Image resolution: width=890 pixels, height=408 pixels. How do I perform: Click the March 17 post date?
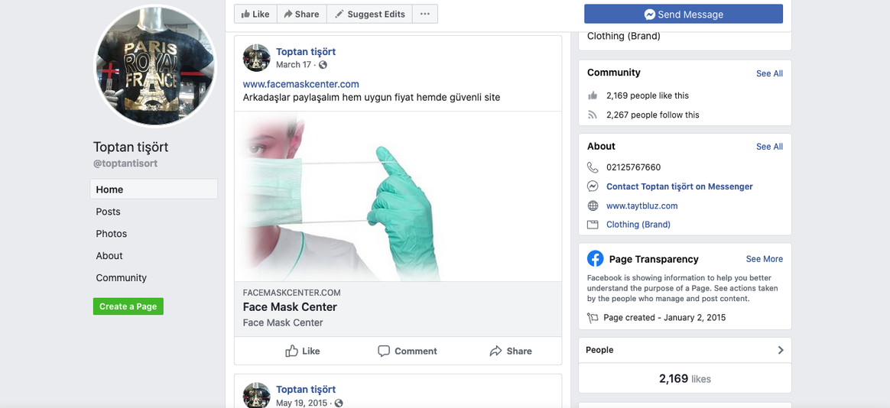[x=294, y=65]
